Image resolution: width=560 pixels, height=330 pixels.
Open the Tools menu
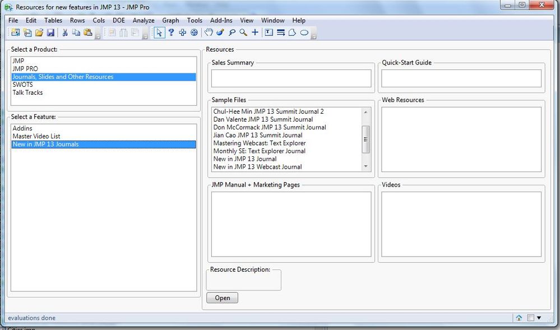pos(195,20)
